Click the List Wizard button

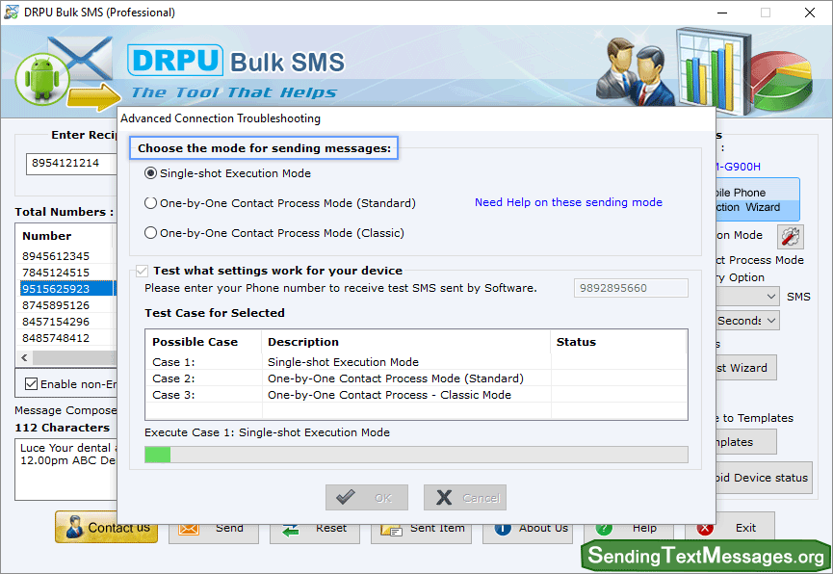click(746, 368)
